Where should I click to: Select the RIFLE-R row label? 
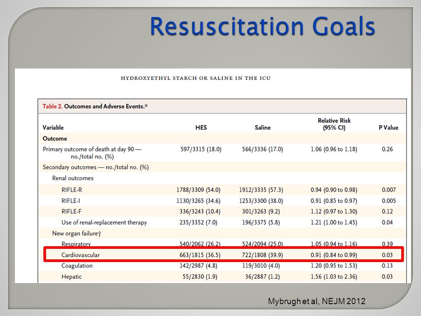[x=71, y=190]
